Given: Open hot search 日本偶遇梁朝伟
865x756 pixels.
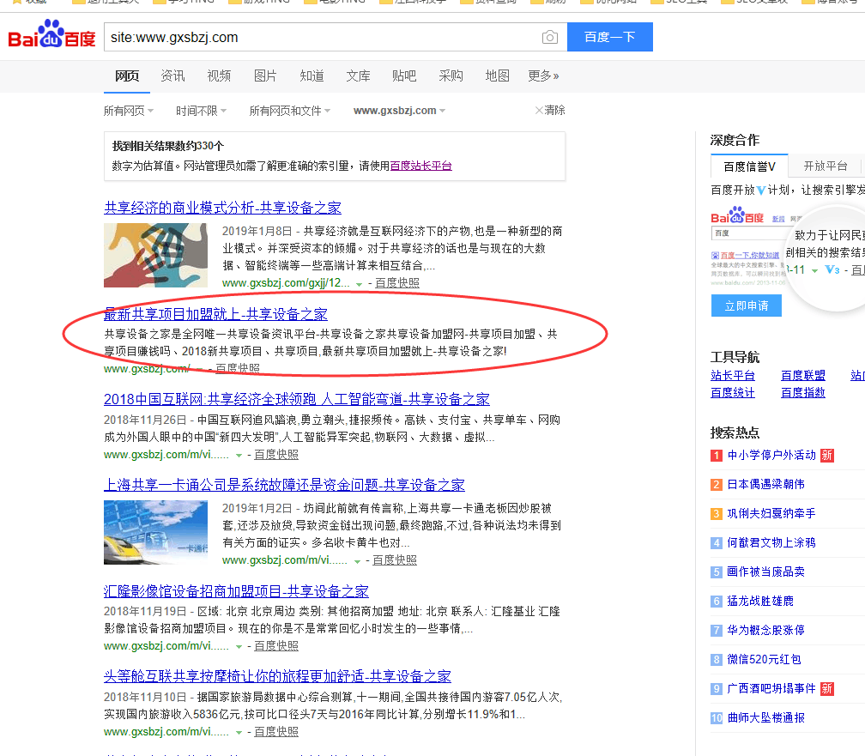Looking at the screenshot, I should coord(765,485).
